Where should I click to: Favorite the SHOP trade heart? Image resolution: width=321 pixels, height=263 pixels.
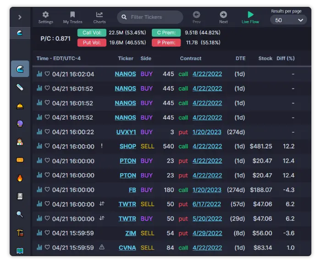coord(47,146)
